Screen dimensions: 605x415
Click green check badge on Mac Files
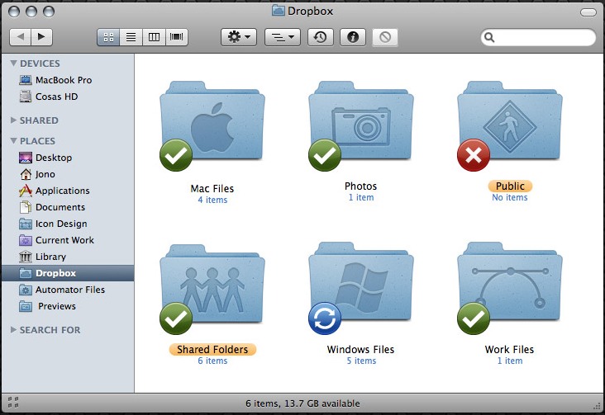(x=176, y=155)
